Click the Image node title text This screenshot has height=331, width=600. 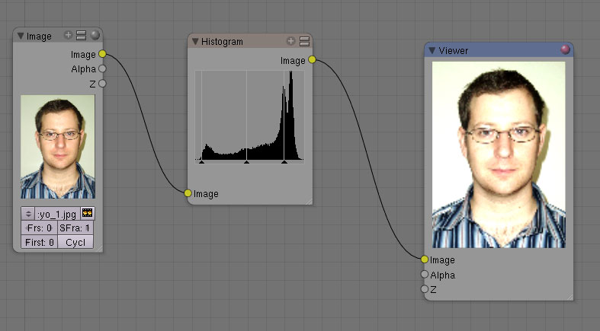39,37
